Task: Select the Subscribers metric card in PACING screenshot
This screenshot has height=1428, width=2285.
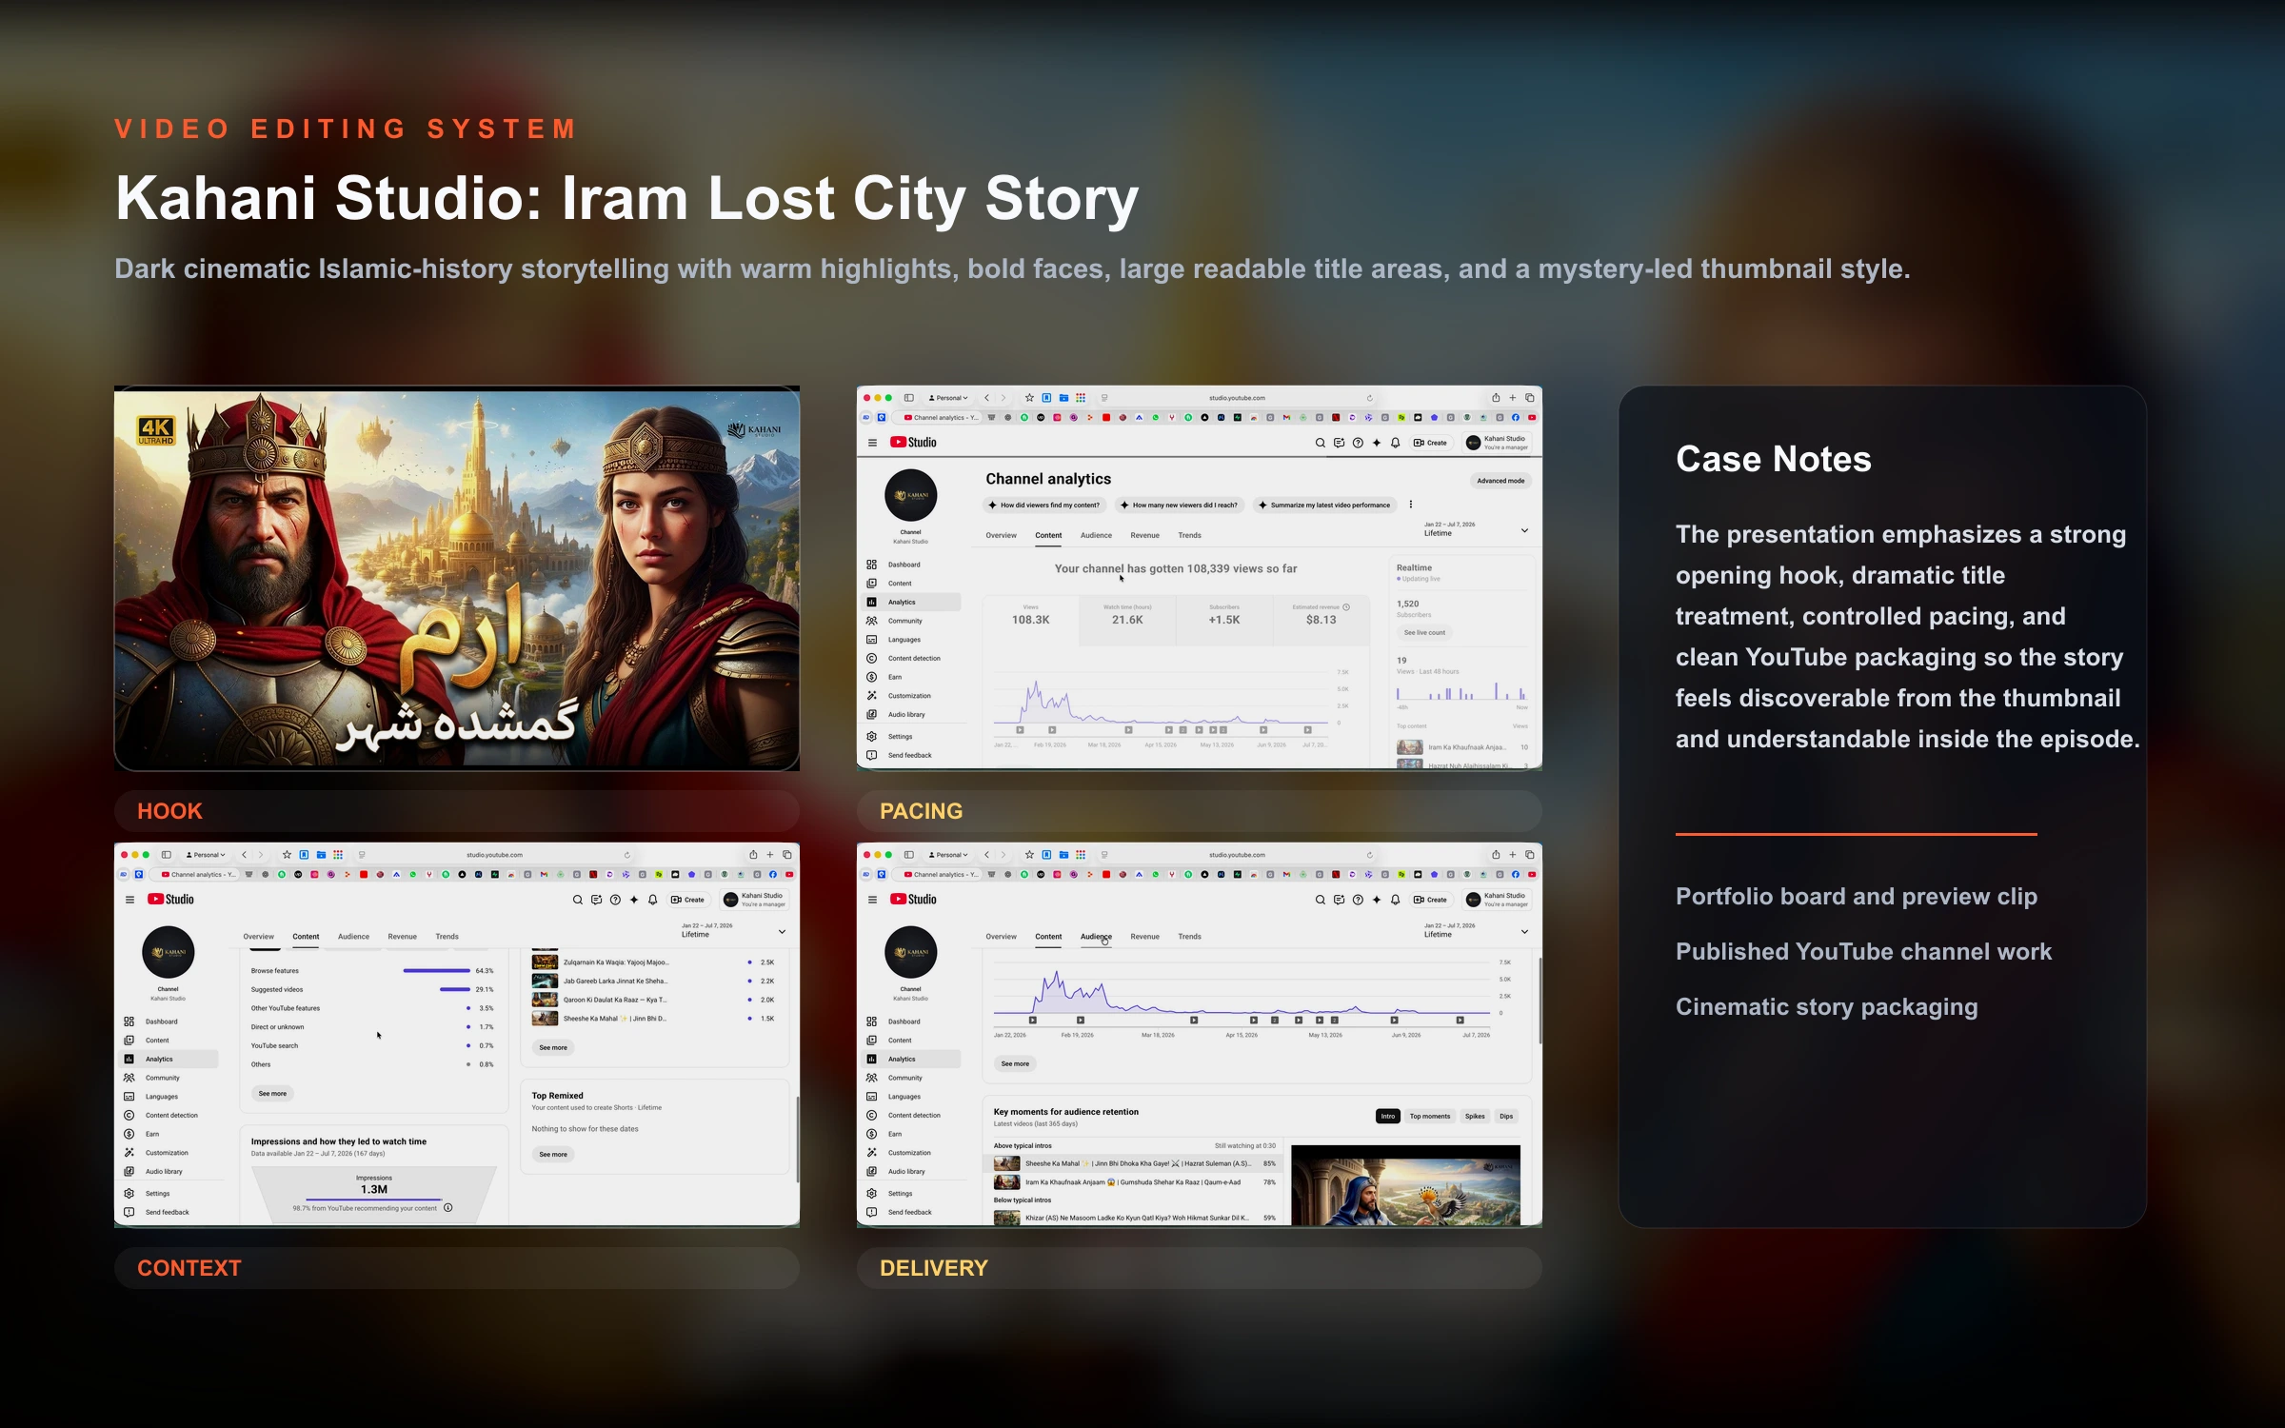Action: [1224, 619]
